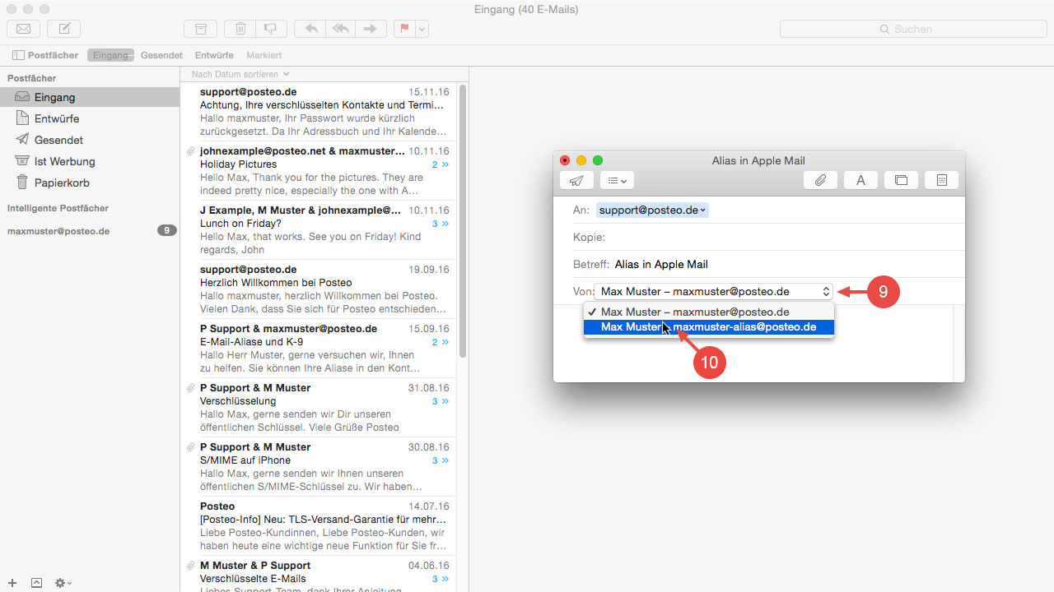Reply to the message with the arrow icon
The height and width of the screenshot is (592, 1054).
tap(310, 29)
